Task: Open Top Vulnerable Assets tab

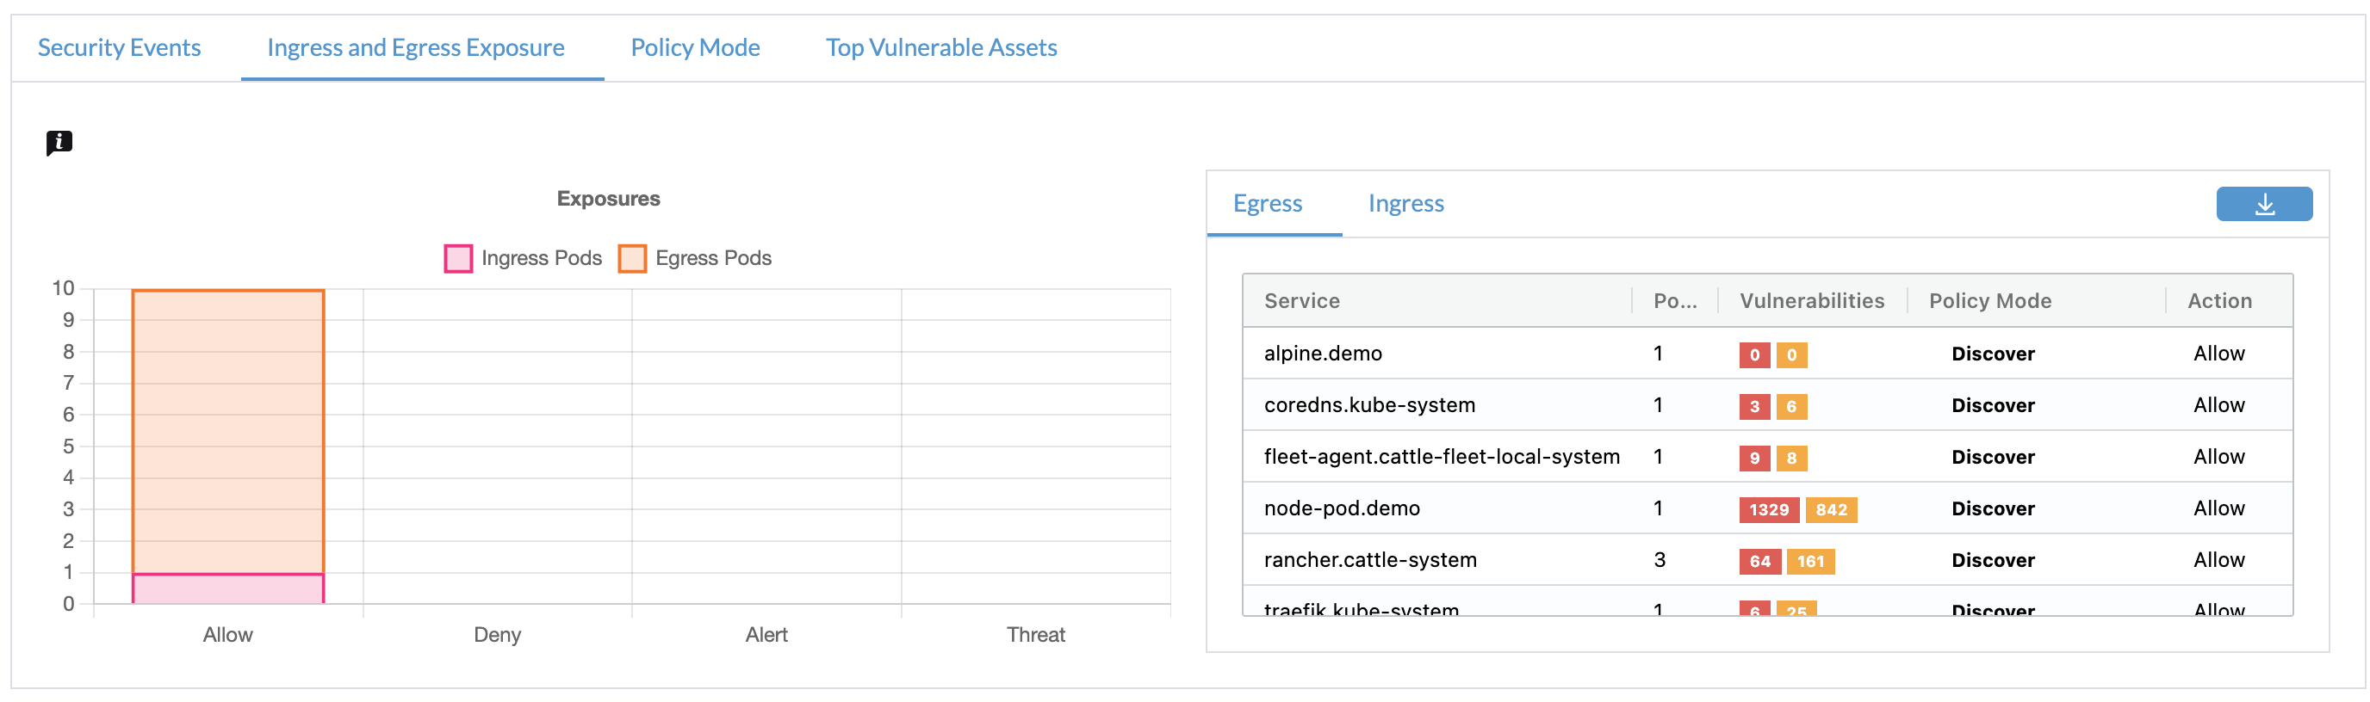Action: (x=940, y=48)
